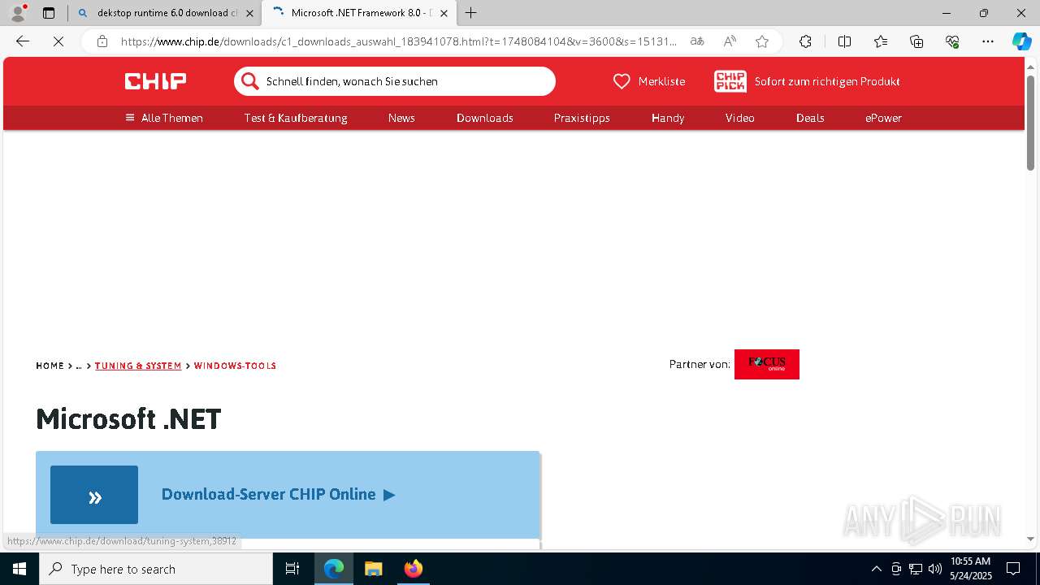Open the Downloads menu item
Screen dimensions: 1040x585
tap(485, 118)
